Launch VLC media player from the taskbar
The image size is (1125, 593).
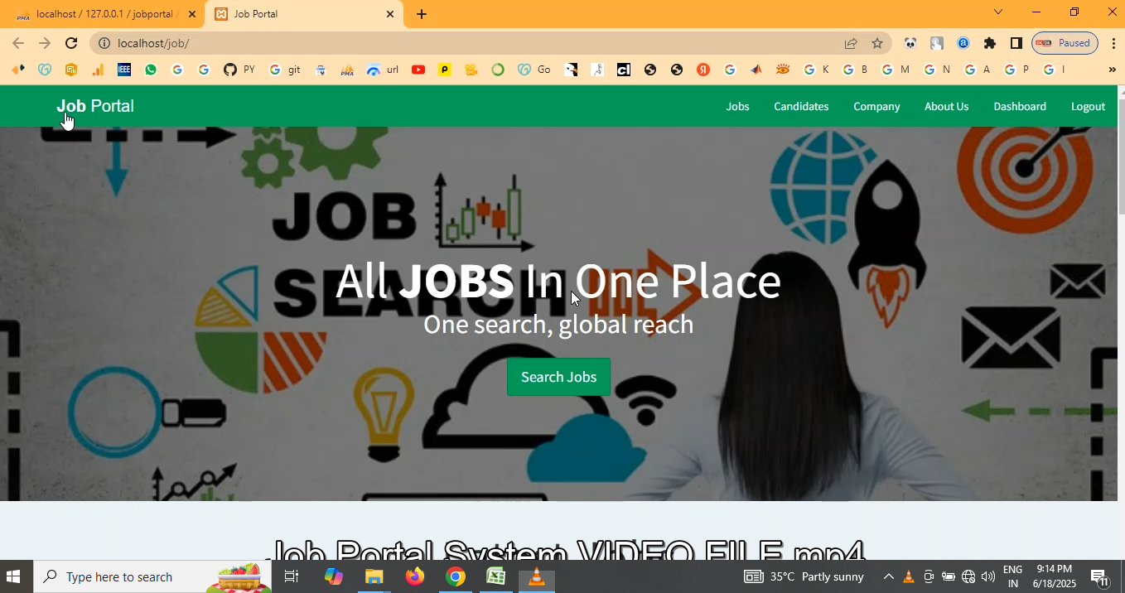point(537,576)
